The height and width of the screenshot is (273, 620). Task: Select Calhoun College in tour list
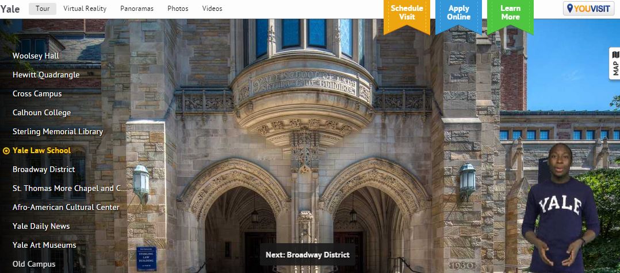point(41,113)
